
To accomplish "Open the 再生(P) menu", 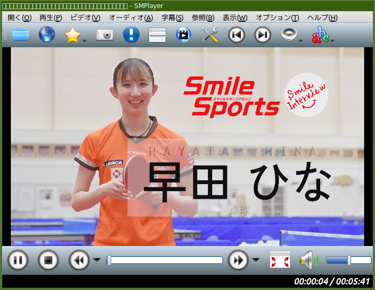I will pos(50,17).
